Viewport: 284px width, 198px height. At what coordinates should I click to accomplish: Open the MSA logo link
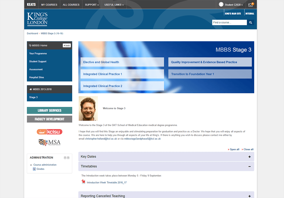pyautogui.click(x=49, y=142)
